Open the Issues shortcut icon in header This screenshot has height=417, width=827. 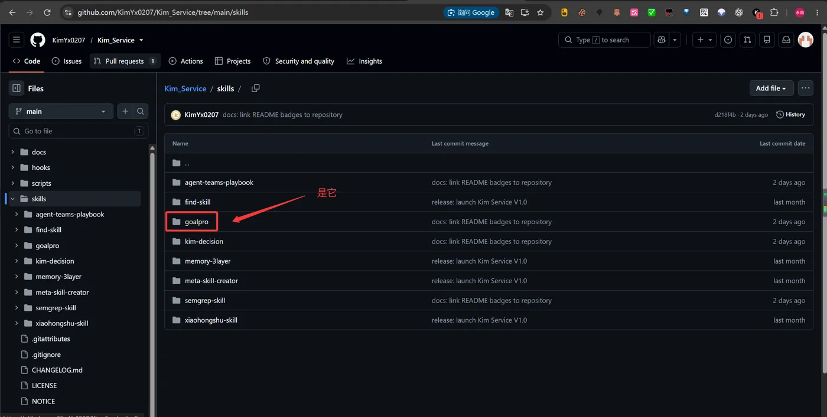[x=728, y=40]
